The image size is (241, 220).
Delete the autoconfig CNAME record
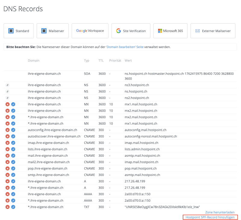[8, 130]
